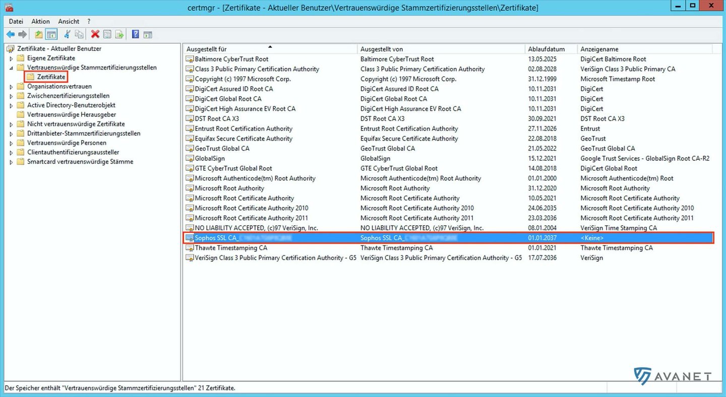Click the GlobalSign certificate row icon
This screenshot has width=726, height=397.
point(190,159)
